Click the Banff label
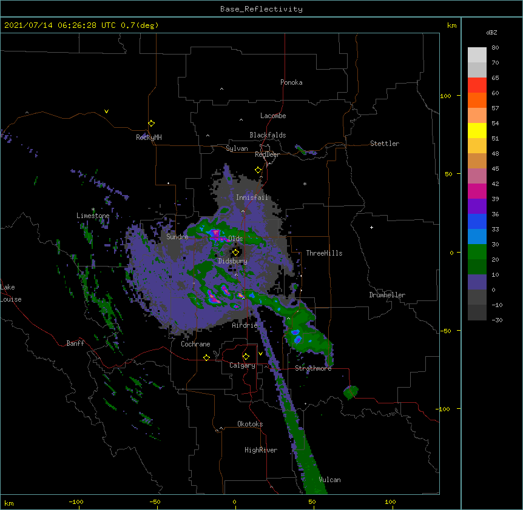Image resolution: width=523 pixels, height=510 pixels. click(75, 343)
